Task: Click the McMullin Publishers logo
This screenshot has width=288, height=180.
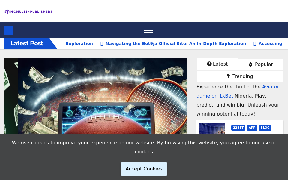Action: [x=28, y=12]
